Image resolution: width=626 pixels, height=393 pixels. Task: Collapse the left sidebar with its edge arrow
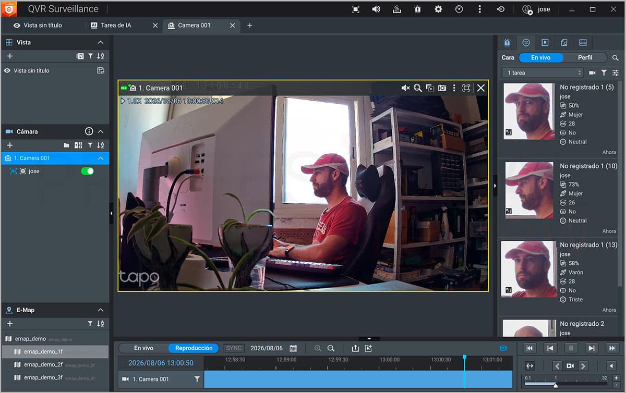pyautogui.click(x=111, y=213)
